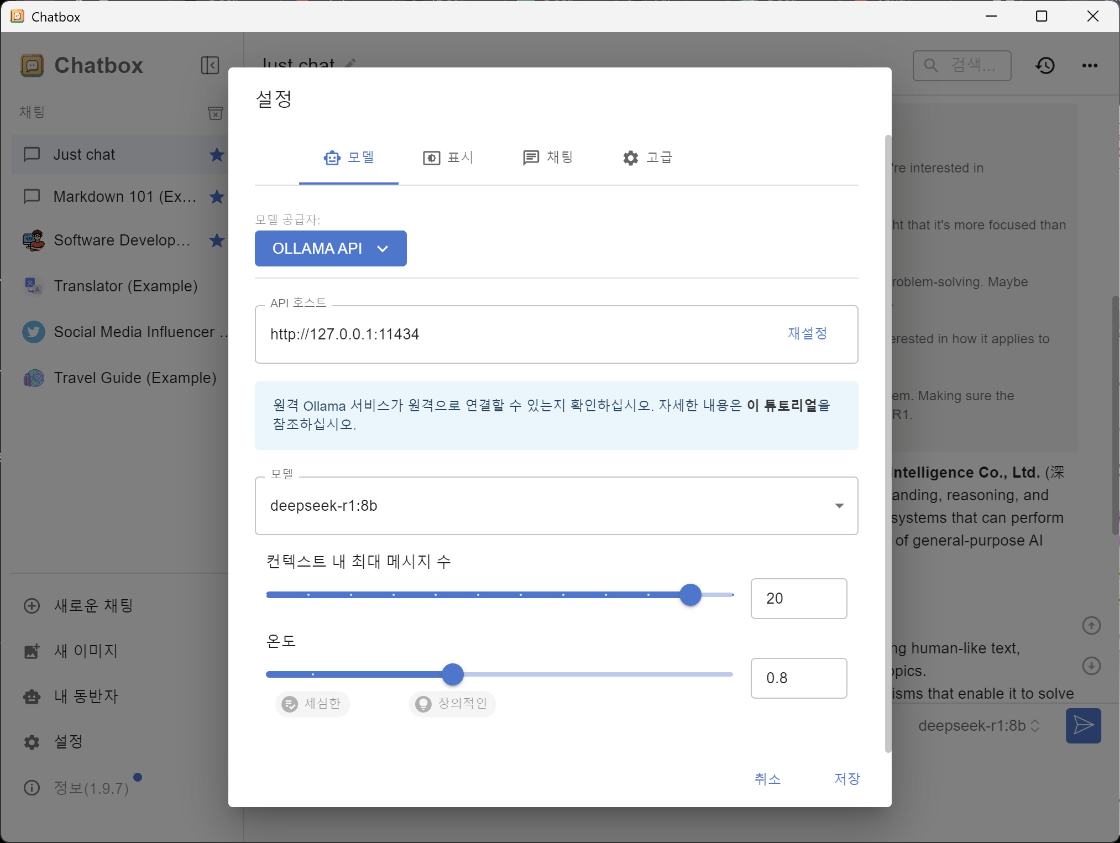
Task: Open chat history clock icon
Action: tap(1045, 65)
